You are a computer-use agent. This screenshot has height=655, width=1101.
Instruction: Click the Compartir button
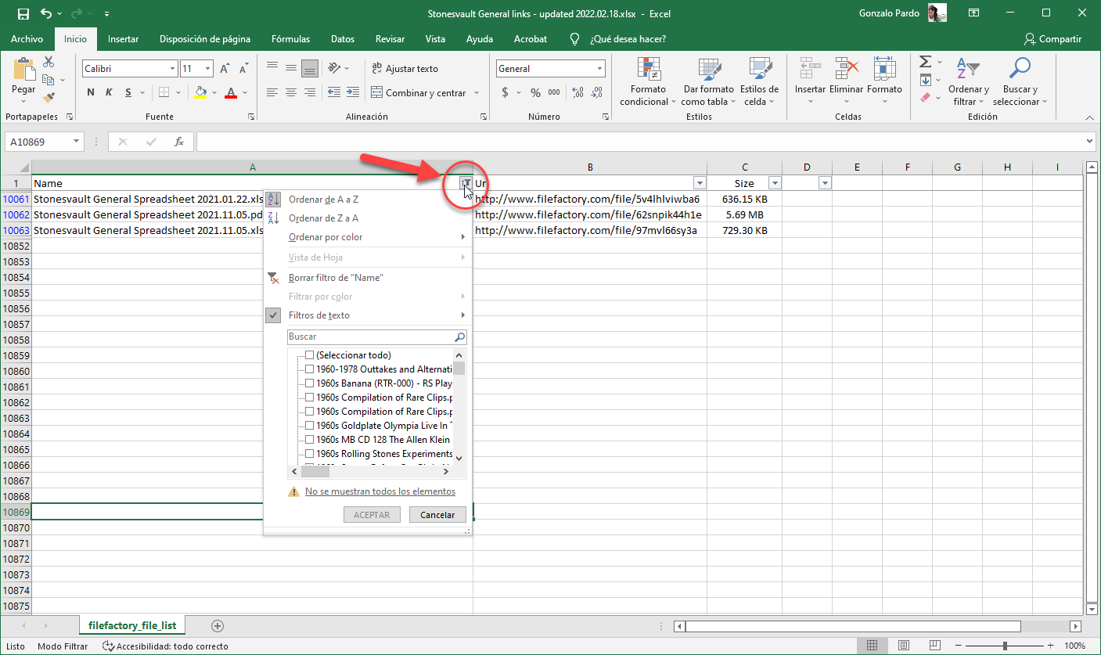click(1052, 39)
